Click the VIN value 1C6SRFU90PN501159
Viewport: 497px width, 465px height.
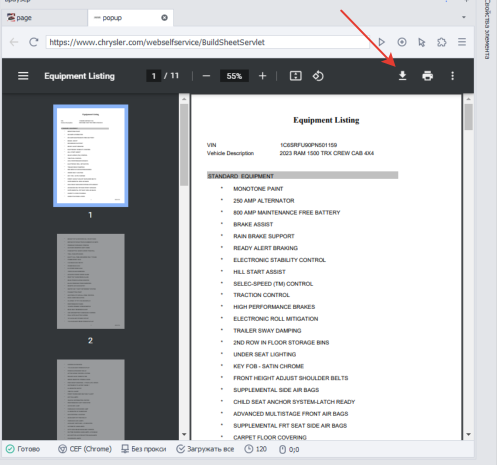pos(308,145)
